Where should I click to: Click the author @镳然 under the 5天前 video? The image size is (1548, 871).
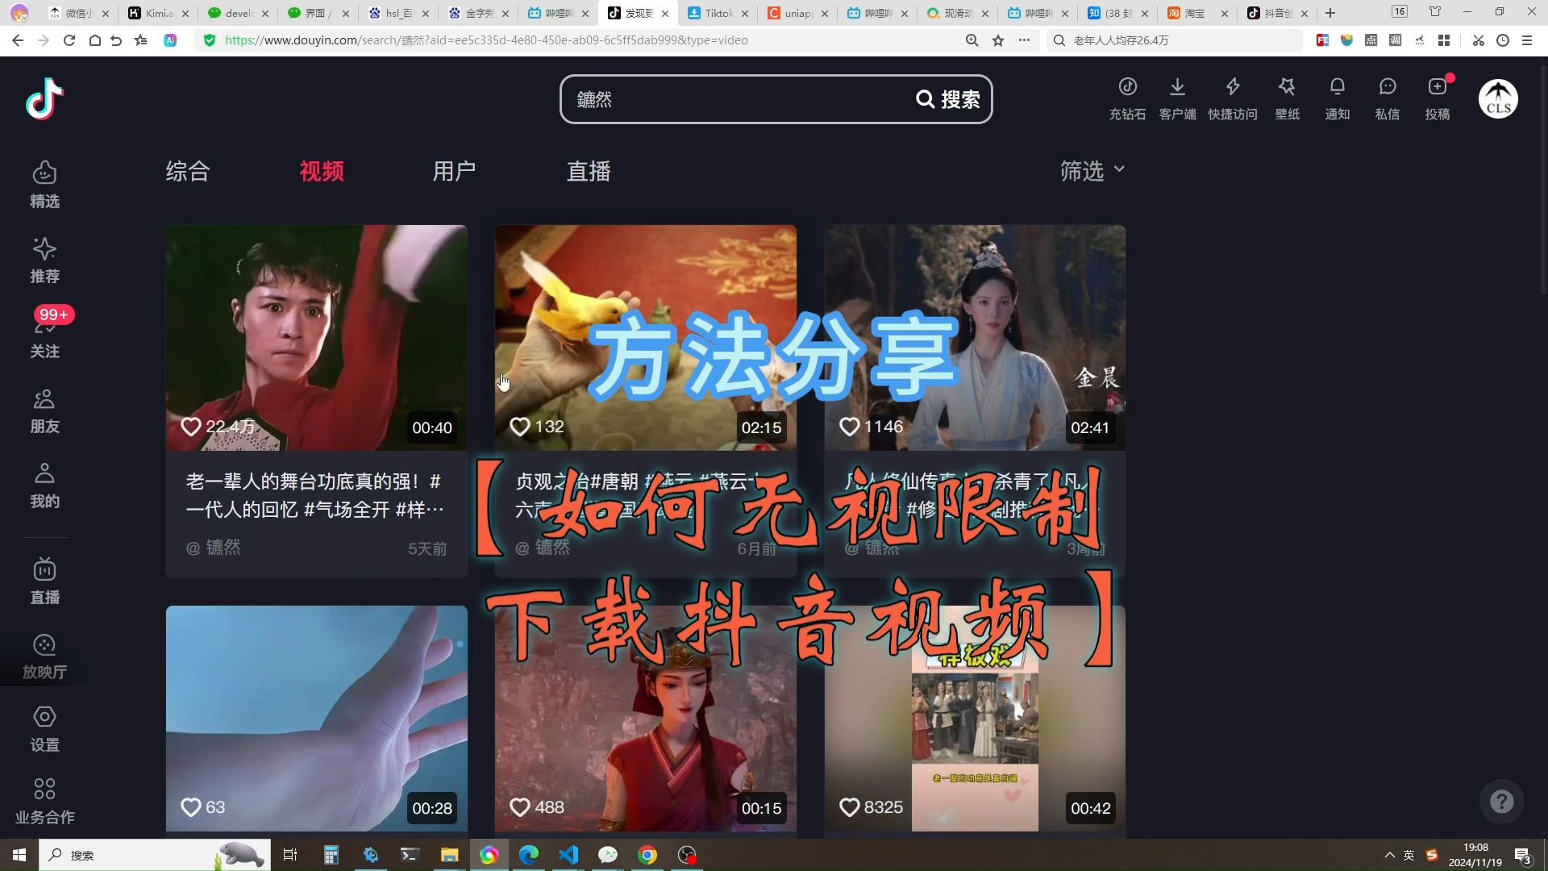pos(214,548)
